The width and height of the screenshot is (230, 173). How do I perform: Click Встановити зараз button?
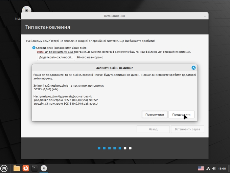[187, 129]
